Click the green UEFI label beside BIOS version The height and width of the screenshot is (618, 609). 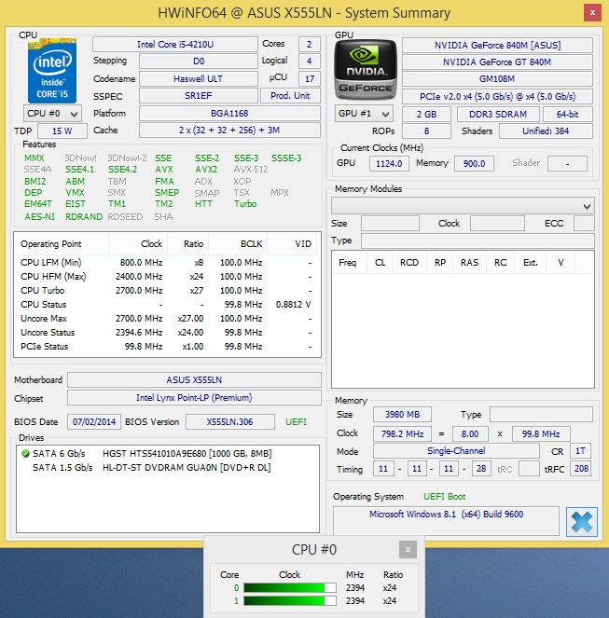(x=296, y=422)
